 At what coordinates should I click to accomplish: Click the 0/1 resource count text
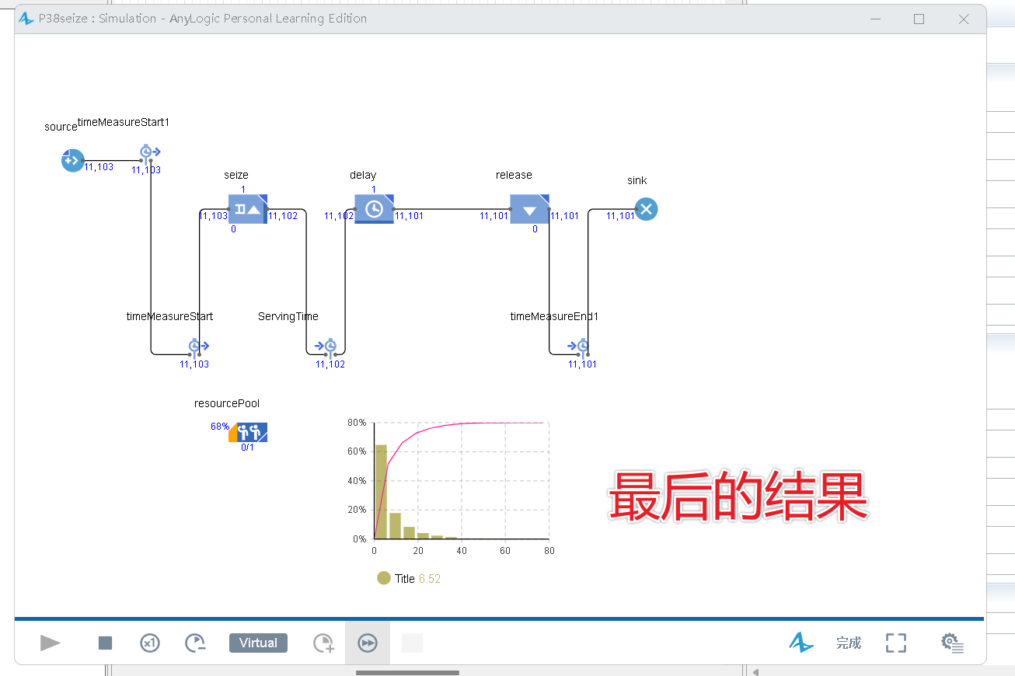click(x=247, y=448)
